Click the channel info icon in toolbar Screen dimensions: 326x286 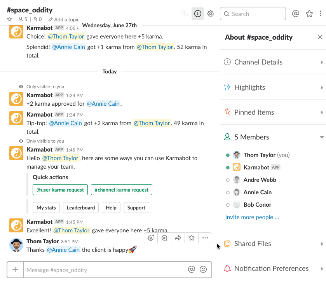click(197, 13)
